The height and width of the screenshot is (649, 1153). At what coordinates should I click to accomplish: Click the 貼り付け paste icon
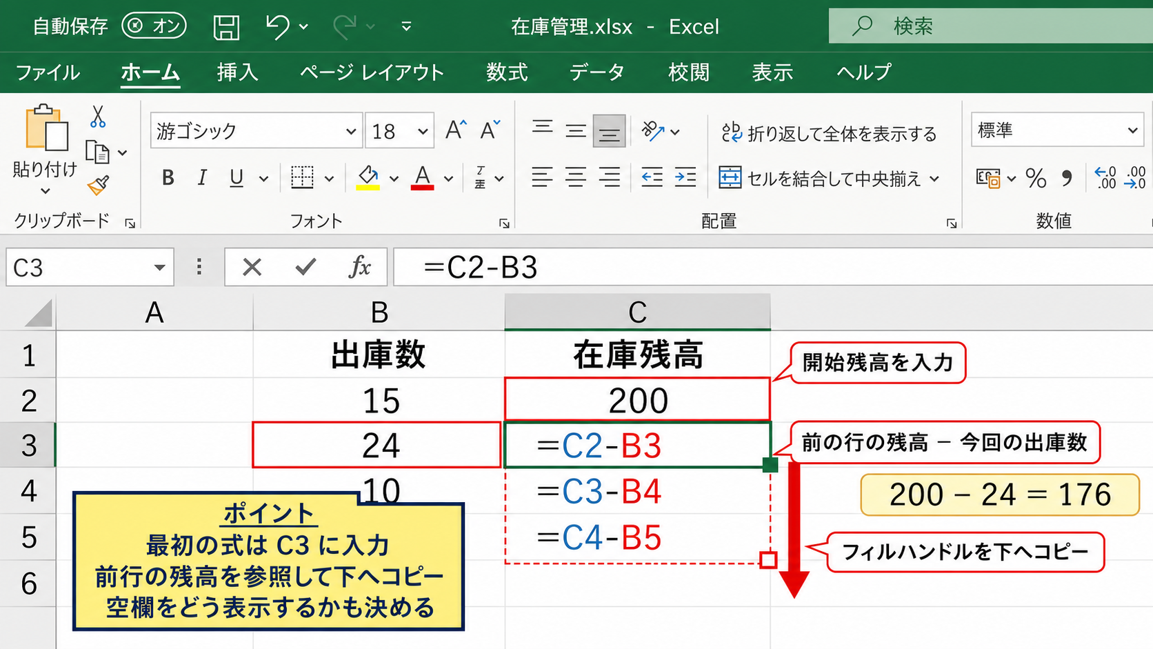(x=46, y=128)
